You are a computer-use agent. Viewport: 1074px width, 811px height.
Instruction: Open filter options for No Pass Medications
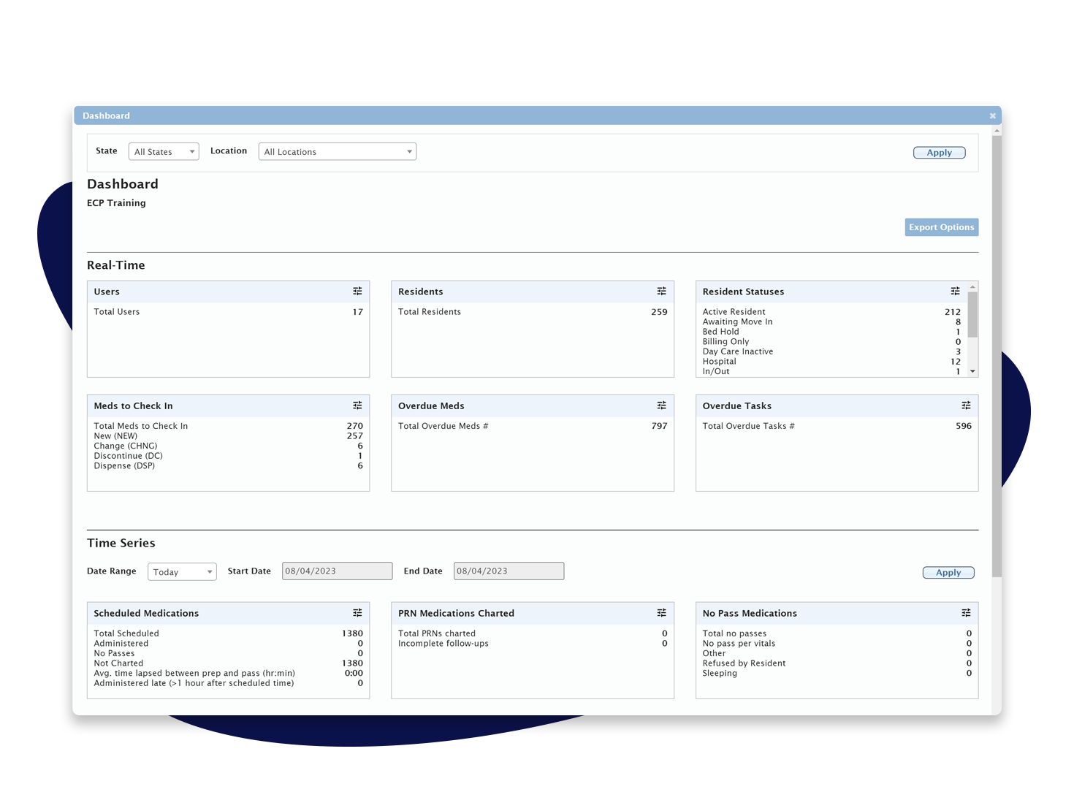(966, 612)
